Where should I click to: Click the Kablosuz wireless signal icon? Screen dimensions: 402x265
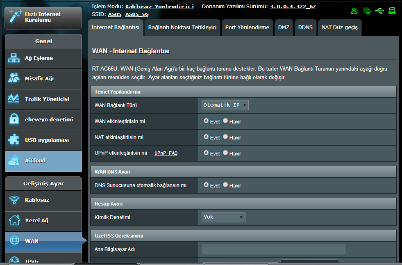click(x=14, y=200)
